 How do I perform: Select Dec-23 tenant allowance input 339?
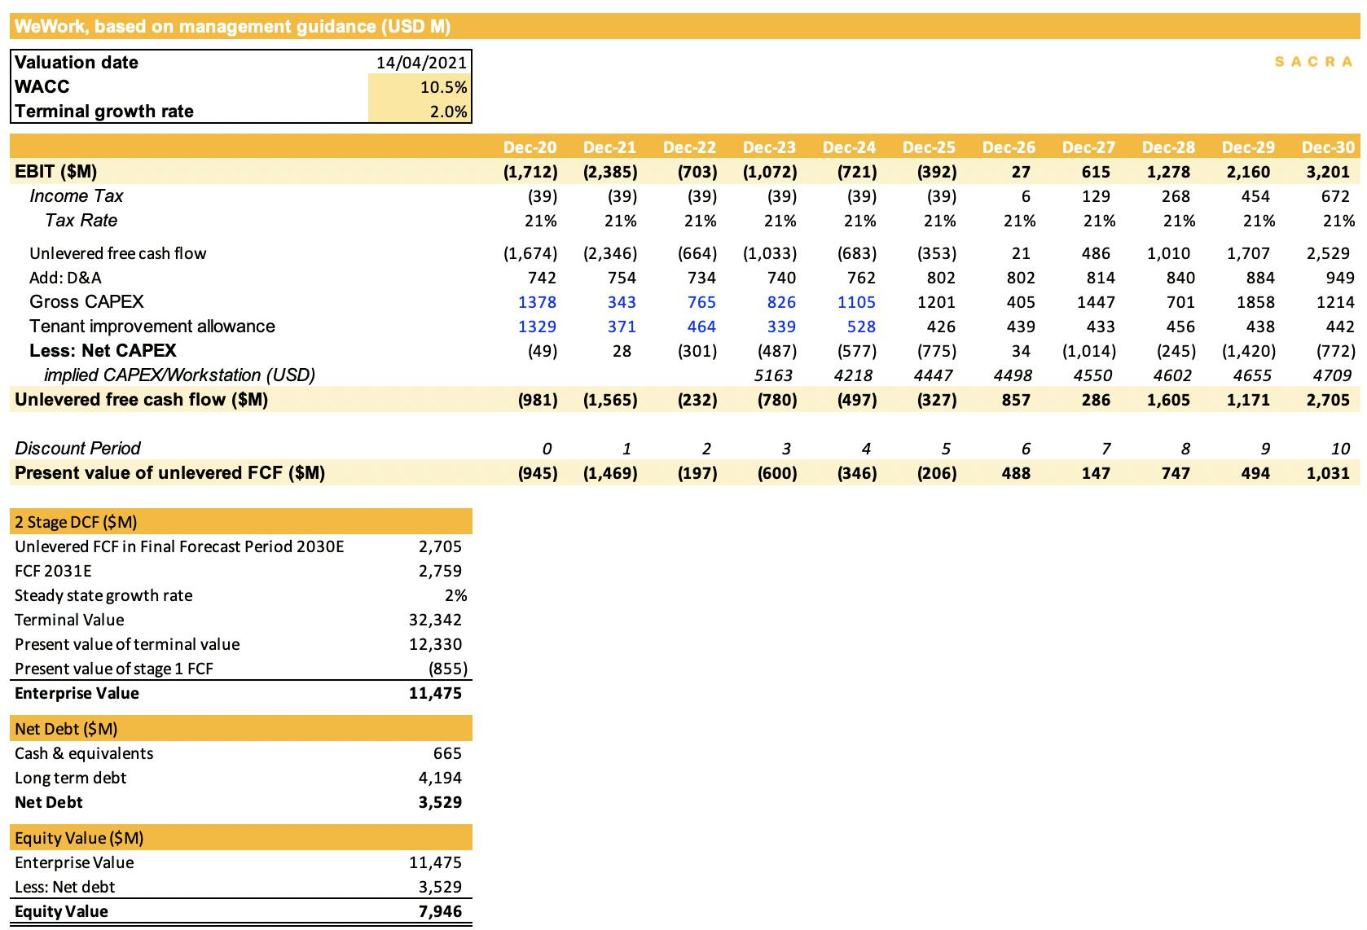(x=781, y=327)
